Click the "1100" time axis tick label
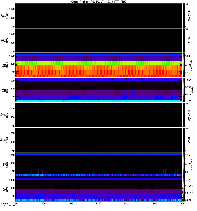 click(x=98, y=204)
